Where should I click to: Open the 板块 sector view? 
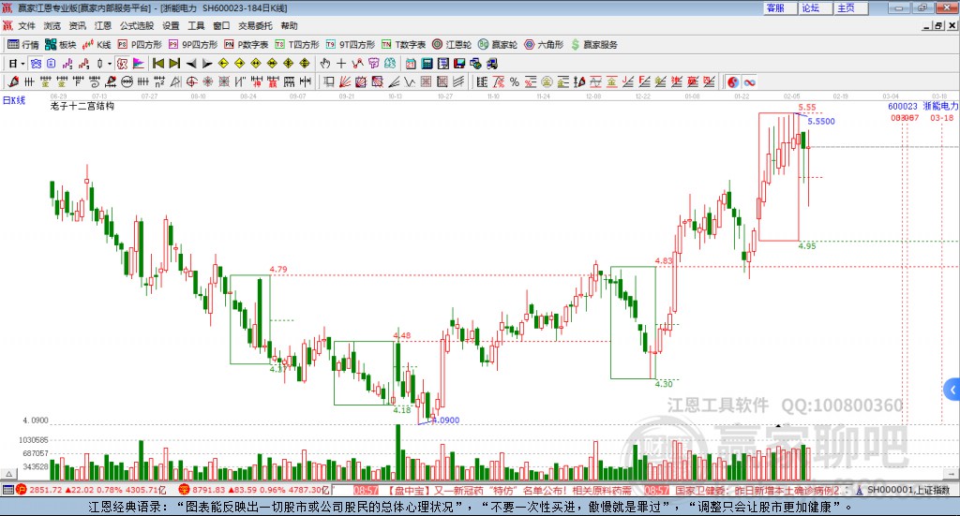60,45
